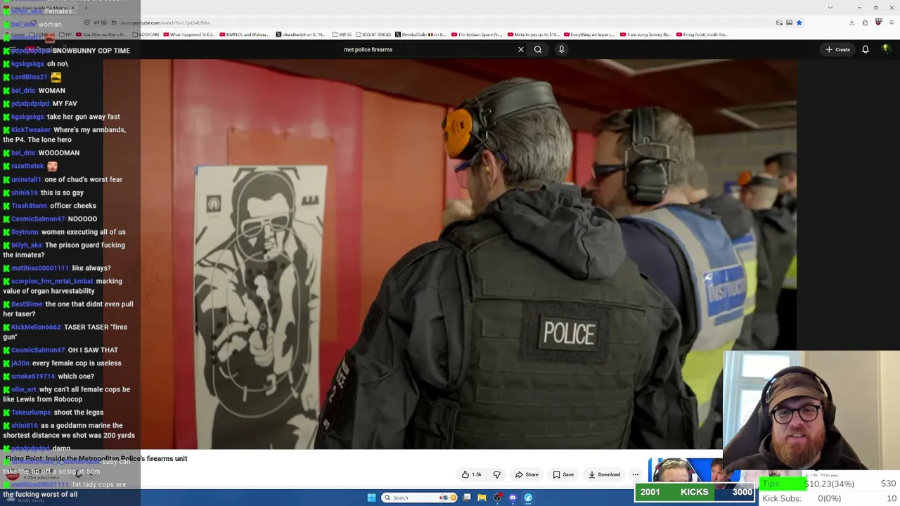Click chat message 'this is so gay'

[x=62, y=193]
